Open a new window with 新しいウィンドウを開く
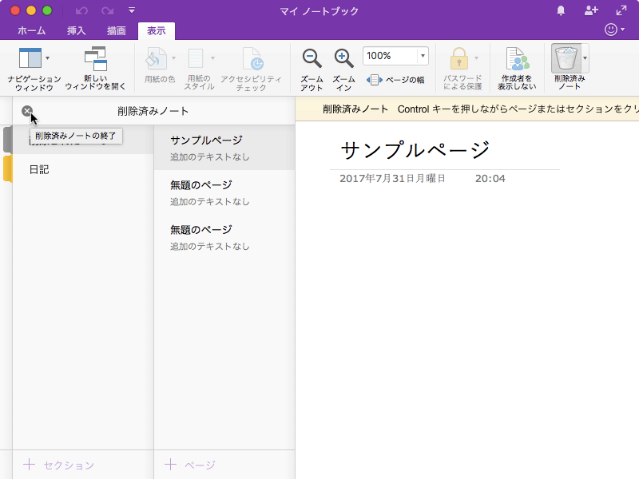639x479 pixels. 95,59
